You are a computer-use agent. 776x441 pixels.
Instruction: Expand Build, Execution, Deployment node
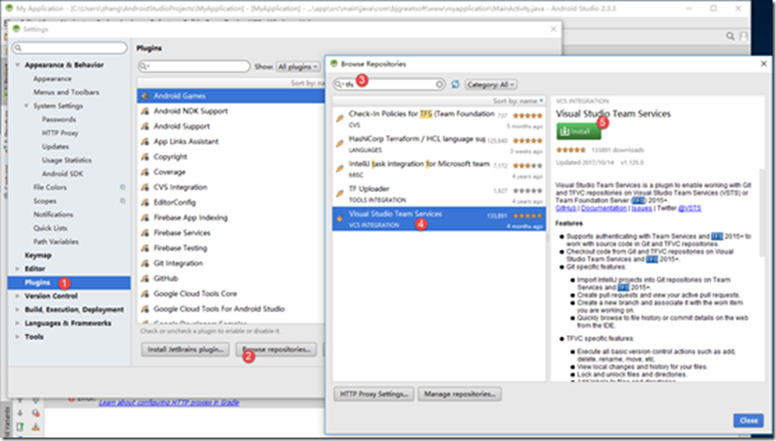click(18, 309)
